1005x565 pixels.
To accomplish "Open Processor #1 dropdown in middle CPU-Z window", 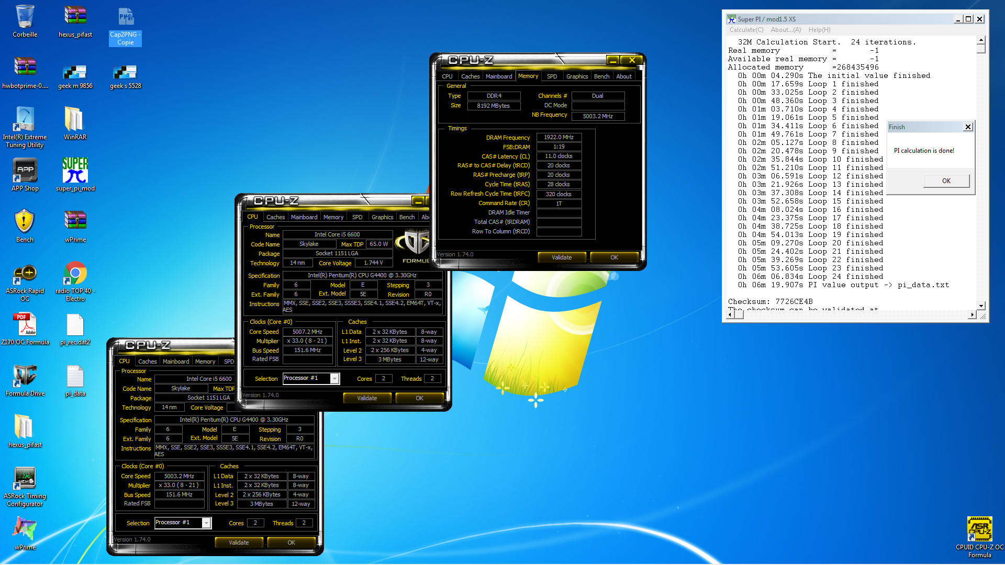I will pyautogui.click(x=334, y=378).
